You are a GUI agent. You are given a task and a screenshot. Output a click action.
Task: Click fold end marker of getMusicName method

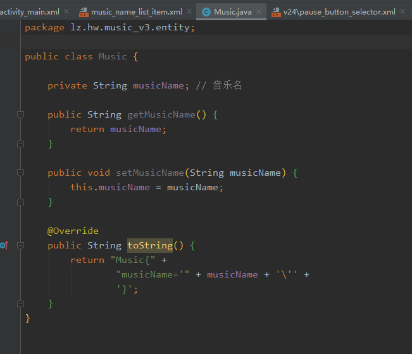(x=20, y=143)
